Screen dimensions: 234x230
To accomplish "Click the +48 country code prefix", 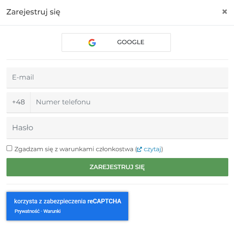I will pyautogui.click(x=18, y=102).
